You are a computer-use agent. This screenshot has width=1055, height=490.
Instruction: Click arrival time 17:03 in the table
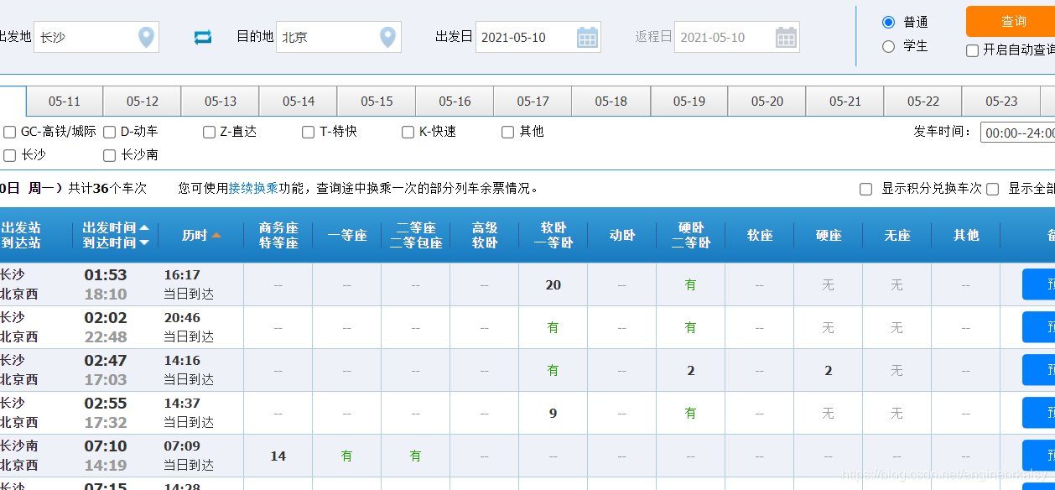point(106,380)
